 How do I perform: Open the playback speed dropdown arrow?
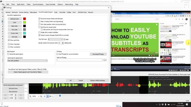[x=52, y=96]
